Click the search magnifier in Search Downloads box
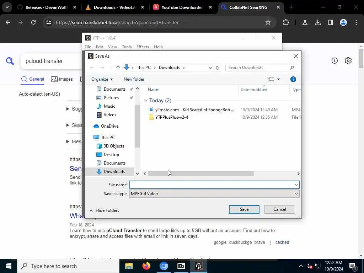The width and height of the screenshot is (364, 273). pyautogui.click(x=292, y=68)
